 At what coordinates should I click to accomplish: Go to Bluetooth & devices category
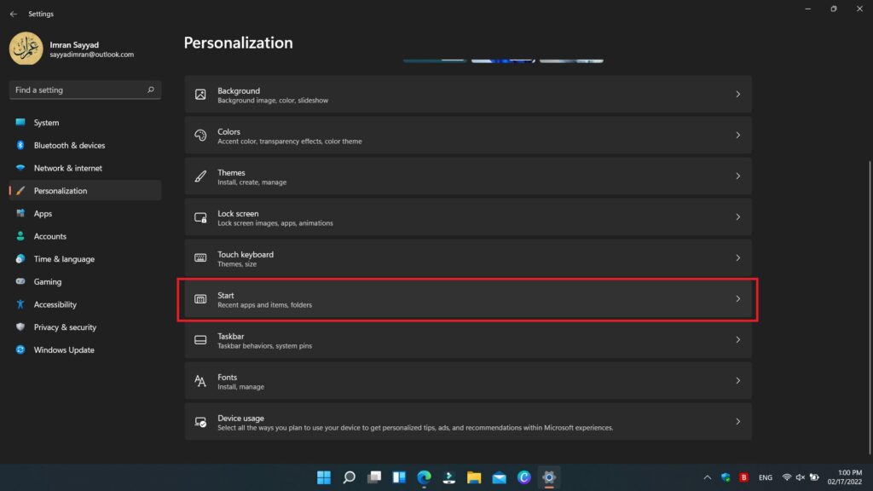(85, 145)
